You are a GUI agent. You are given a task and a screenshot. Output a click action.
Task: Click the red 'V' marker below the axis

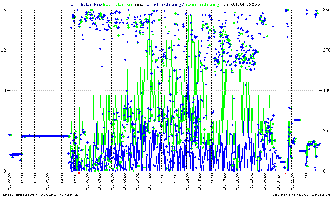(285, 173)
